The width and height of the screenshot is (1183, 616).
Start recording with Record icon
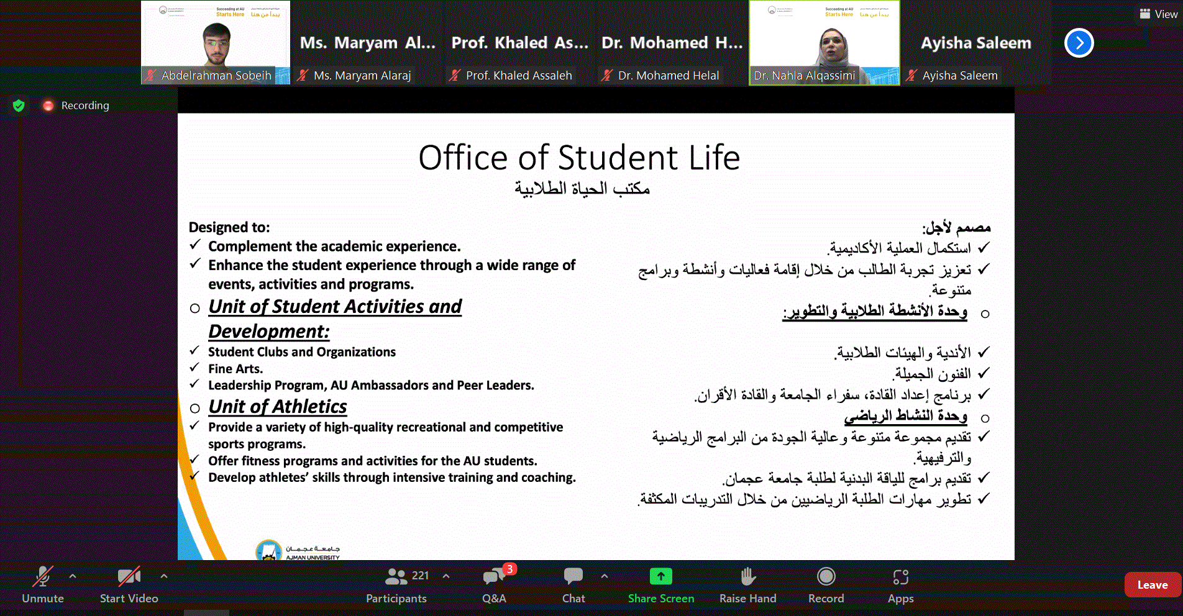pos(826,577)
